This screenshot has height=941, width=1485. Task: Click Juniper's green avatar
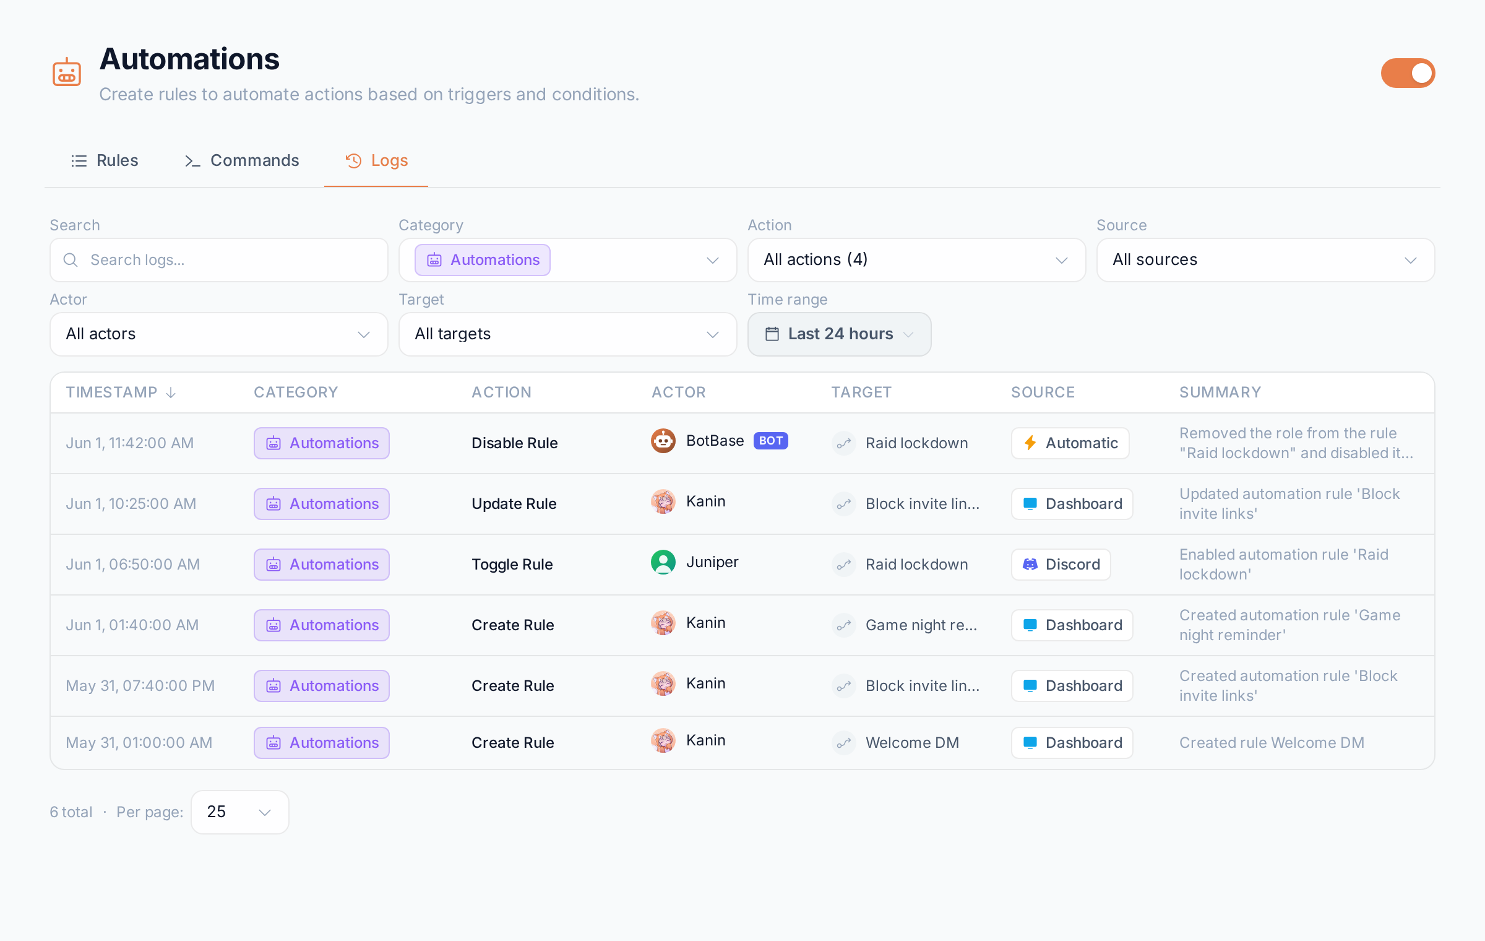[x=663, y=562]
